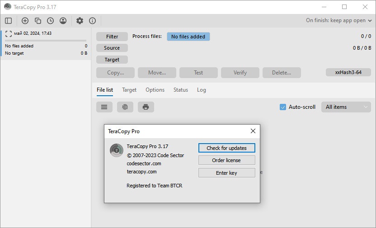
Task: Uncheck the Auto-scroll checkbox
Action: (283, 107)
